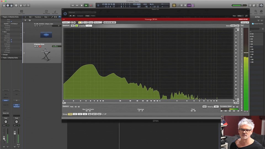Toggle the yellow Cycle button
Image resolution: width=265 pixels, height=149 pixels.
174,6
